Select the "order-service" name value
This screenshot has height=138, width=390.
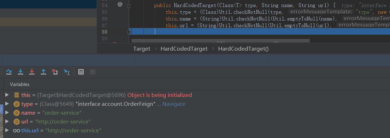(62, 113)
